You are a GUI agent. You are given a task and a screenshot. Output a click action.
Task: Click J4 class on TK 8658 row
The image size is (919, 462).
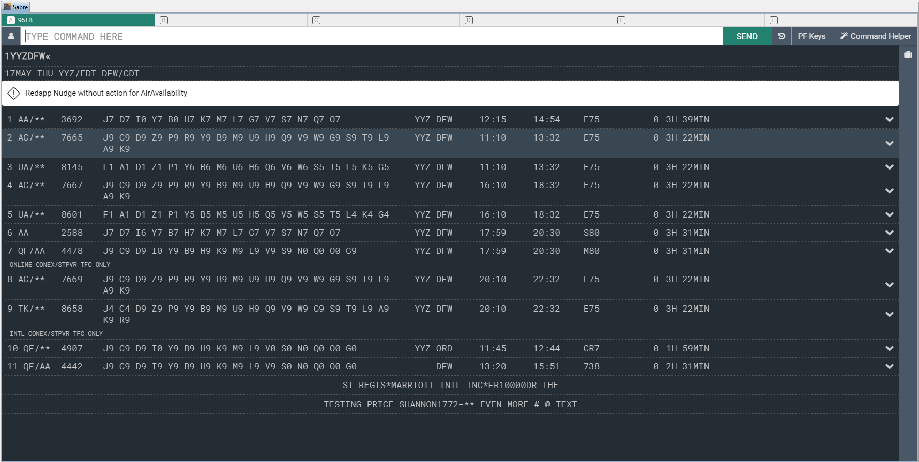pyautogui.click(x=109, y=309)
